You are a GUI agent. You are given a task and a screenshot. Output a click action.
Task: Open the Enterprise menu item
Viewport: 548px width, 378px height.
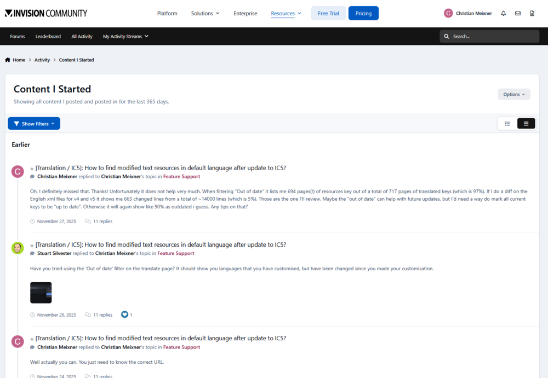coord(246,13)
